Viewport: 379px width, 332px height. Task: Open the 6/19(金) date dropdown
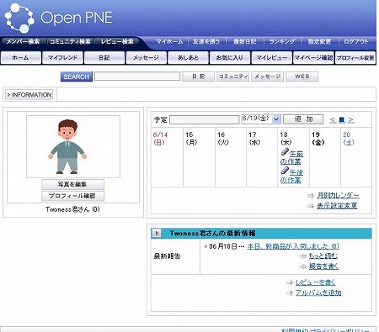pos(261,119)
